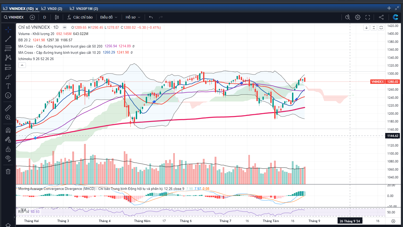
Task: Click the Chỉ số VNINDEX chart title
Action: coord(38,27)
